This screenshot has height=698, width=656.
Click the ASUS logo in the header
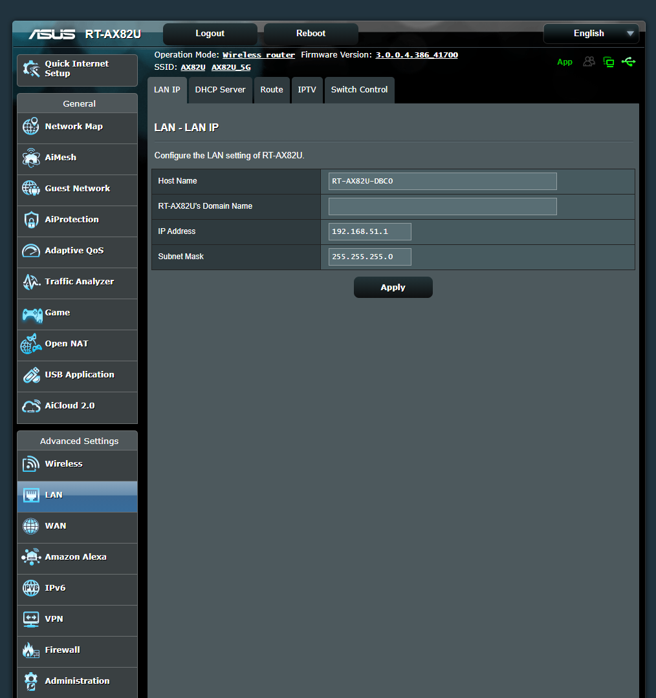click(x=52, y=34)
